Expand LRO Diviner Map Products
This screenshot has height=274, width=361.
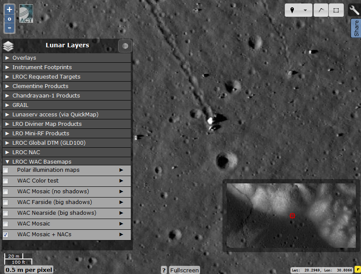(x=67, y=124)
